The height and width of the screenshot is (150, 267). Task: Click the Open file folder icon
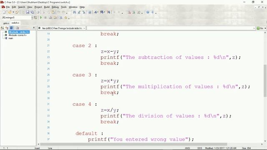coord(10,12)
